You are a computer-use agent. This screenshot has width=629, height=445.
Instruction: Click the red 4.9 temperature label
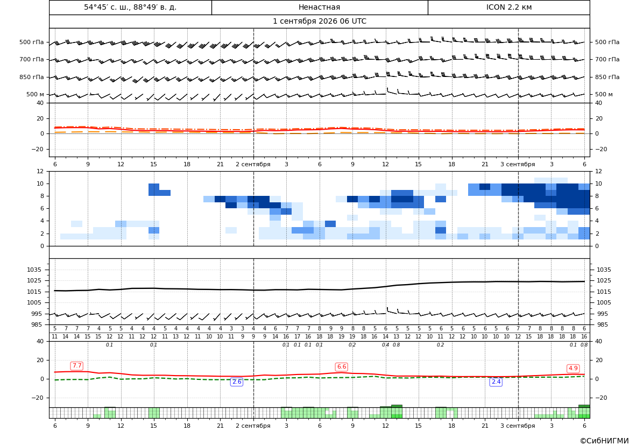[573, 369]
